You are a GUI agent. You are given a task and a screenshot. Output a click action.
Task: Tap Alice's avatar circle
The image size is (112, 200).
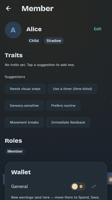pos(13,30)
